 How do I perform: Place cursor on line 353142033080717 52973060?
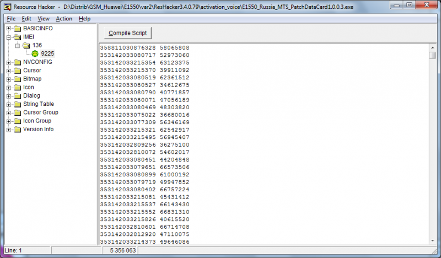[144, 55]
